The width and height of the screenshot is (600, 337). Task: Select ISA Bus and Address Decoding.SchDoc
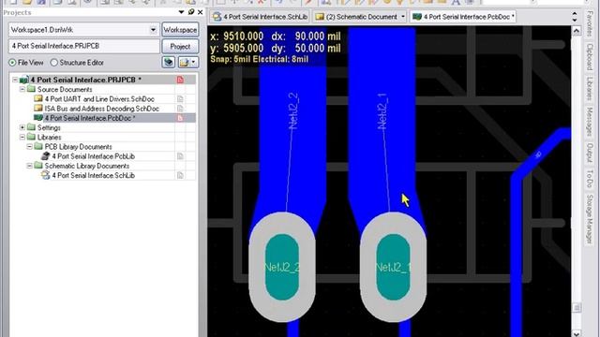pyautogui.click(x=102, y=109)
